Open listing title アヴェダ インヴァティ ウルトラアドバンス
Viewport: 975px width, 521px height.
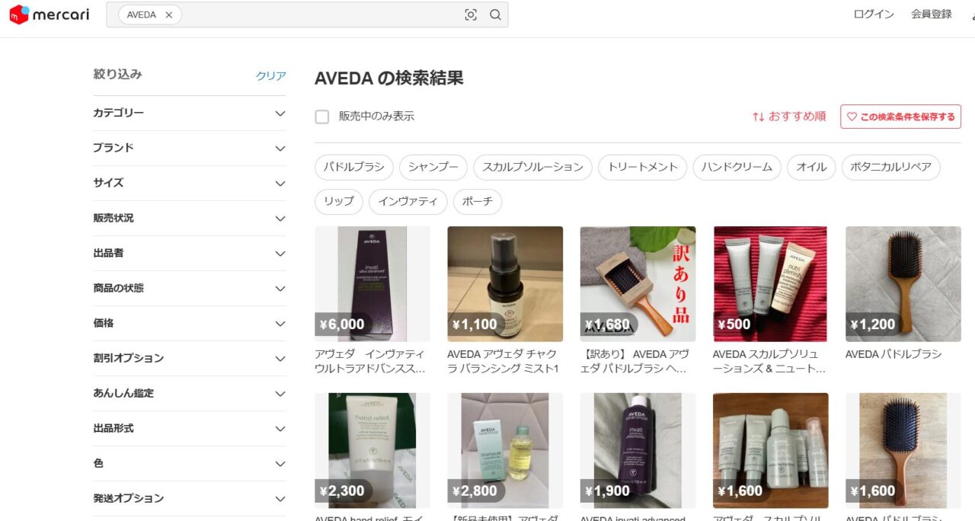pyautogui.click(x=370, y=361)
